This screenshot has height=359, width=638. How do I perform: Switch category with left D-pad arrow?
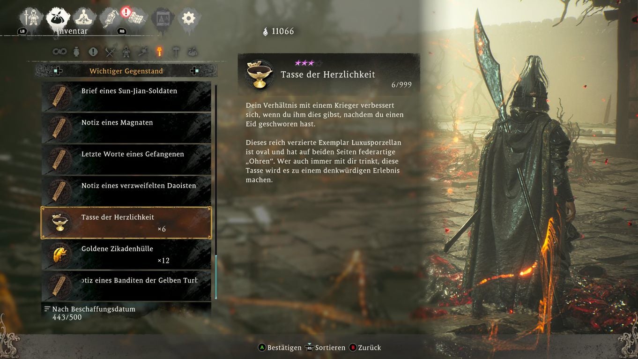click(58, 71)
